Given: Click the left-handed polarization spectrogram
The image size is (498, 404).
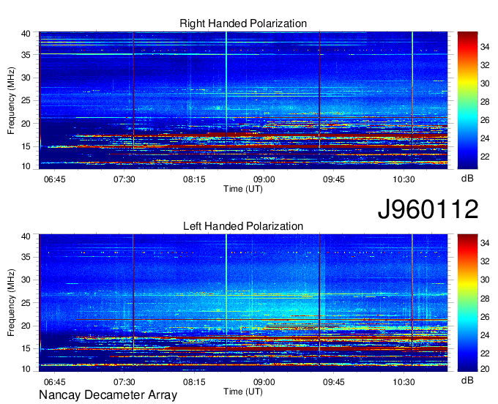Looking at the screenshot, I should tap(243, 303).
